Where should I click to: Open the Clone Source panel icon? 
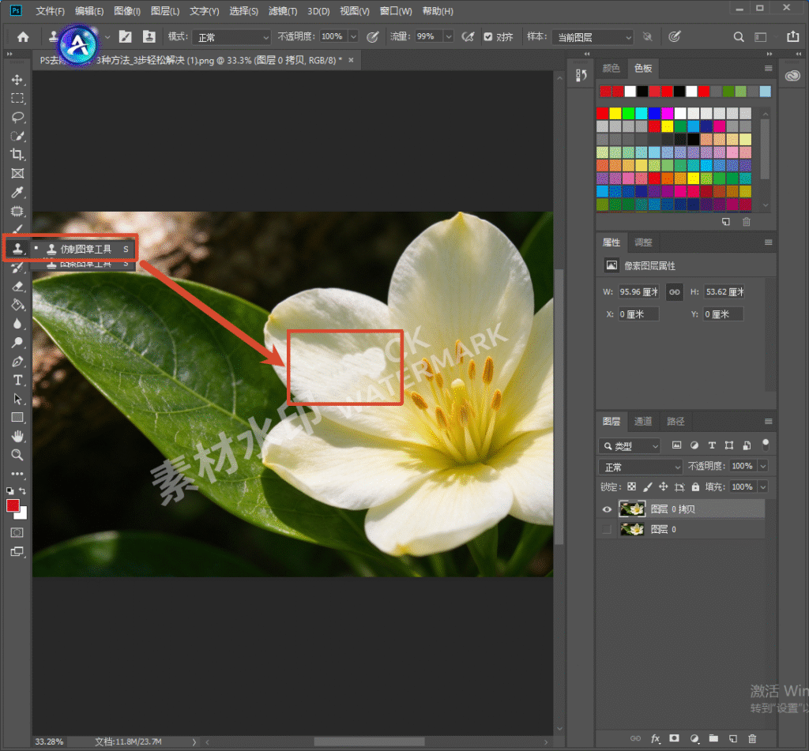point(149,36)
